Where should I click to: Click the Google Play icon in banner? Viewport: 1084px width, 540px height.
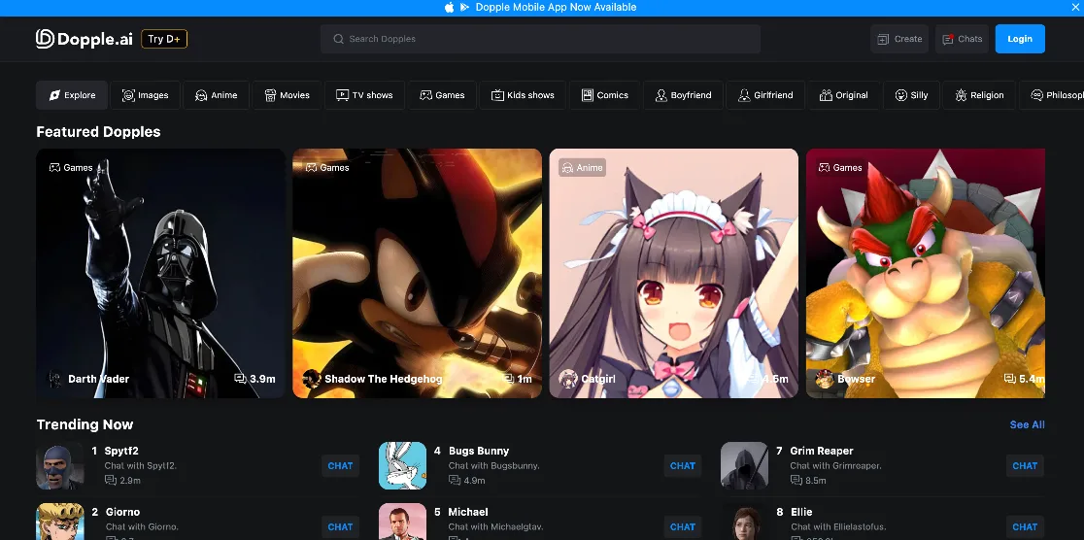pyautogui.click(x=464, y=7)
